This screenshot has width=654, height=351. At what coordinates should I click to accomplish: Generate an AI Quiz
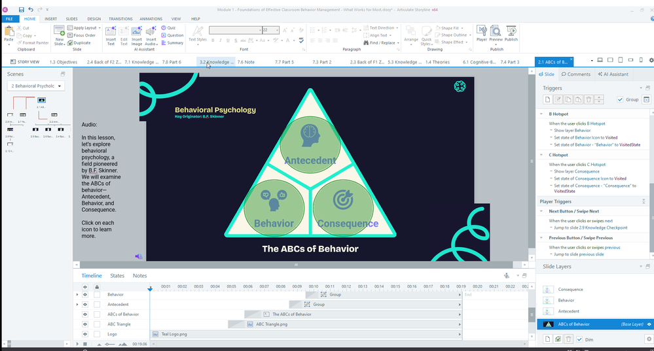coord(168,28)
